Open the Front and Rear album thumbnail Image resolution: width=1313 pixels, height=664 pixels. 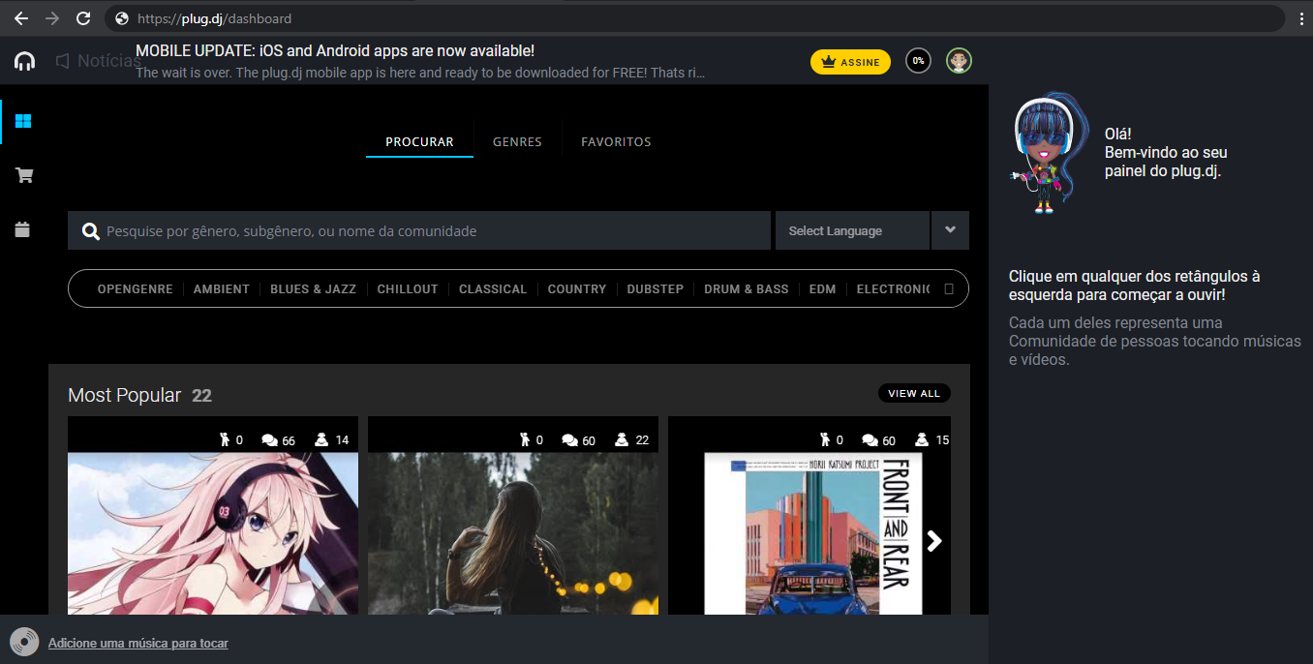tap(809, 533)
